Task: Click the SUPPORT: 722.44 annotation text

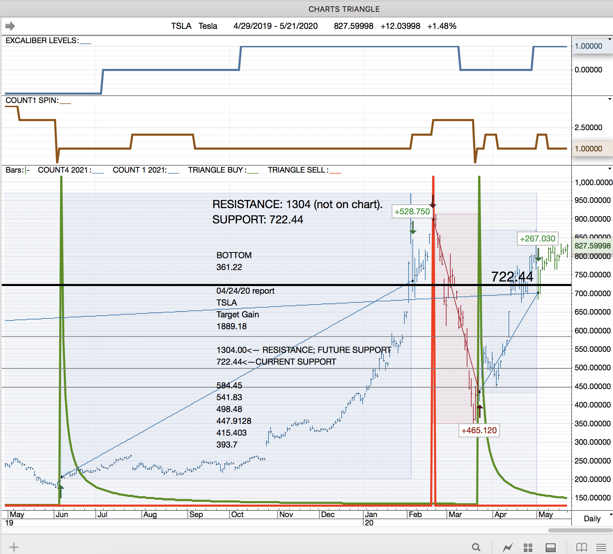Action: point(258,220)
